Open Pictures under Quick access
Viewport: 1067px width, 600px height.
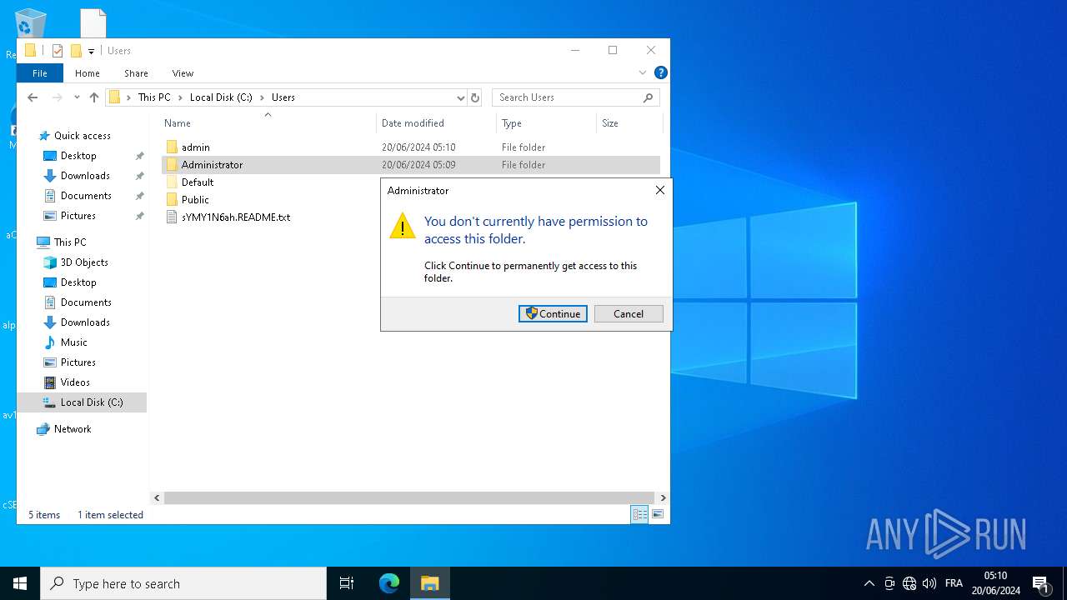[78, 216]
